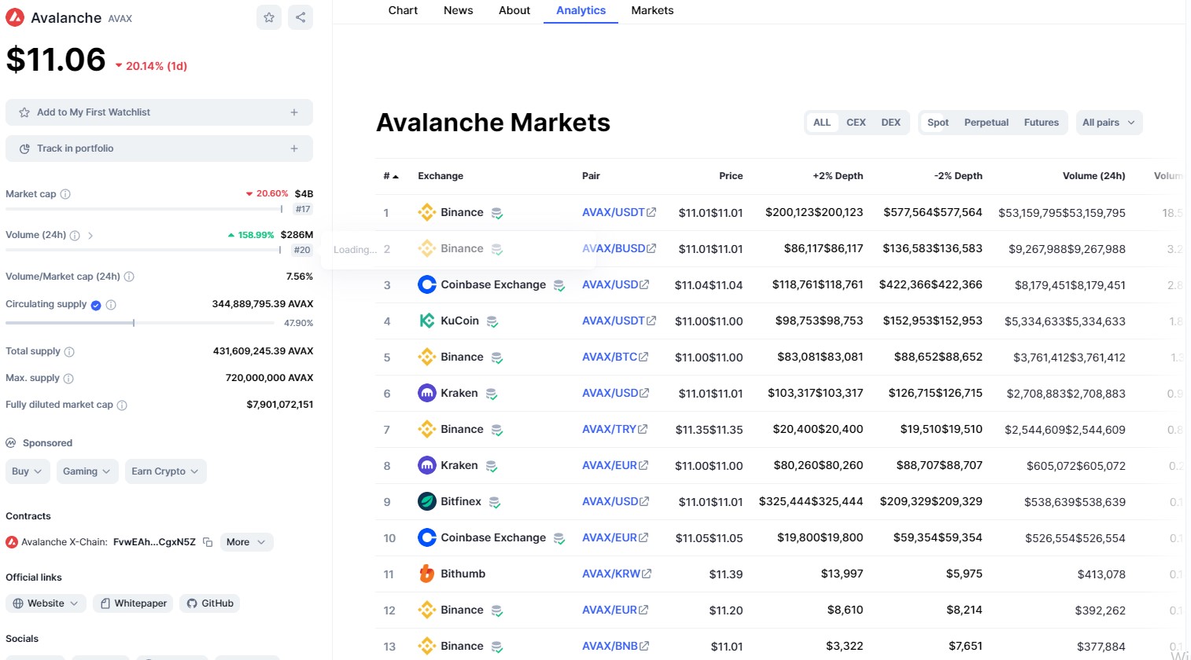The height and width of the screenshot is (660, 1191).
Task: Click plus icon on Add to My First Watchlist
Action: point(294,112)
